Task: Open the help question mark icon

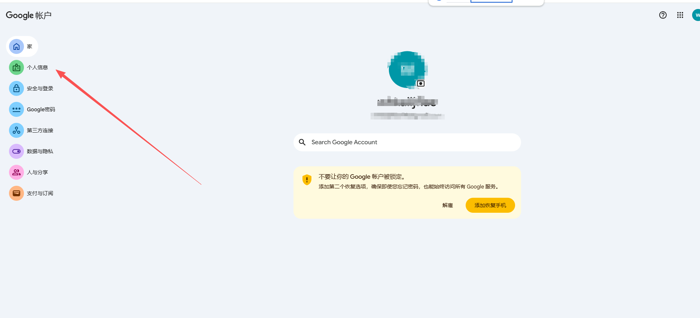Action: click(663, 15)
